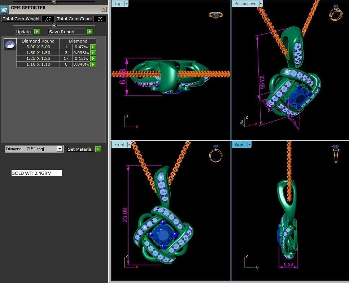Click the Gem Reporter panel icon

tap(4, 10)
